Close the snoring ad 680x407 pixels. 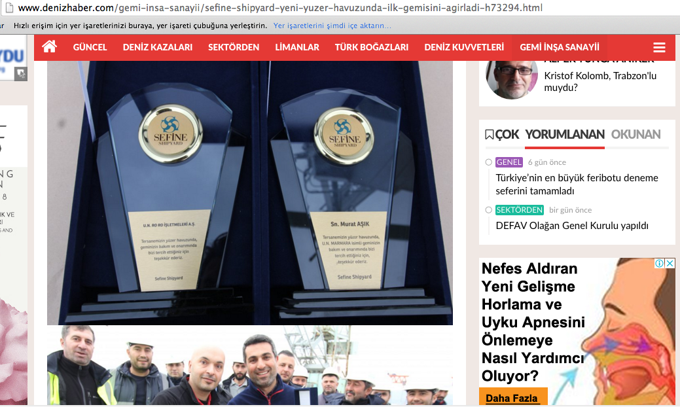pyautogui.click(x=670, y=263)
